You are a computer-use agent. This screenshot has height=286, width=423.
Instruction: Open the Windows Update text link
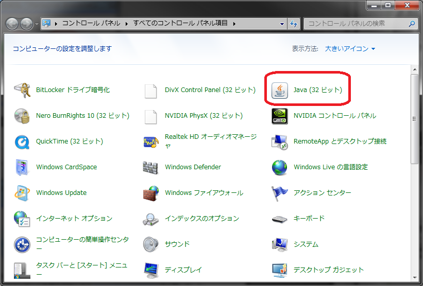pos(61,193)
